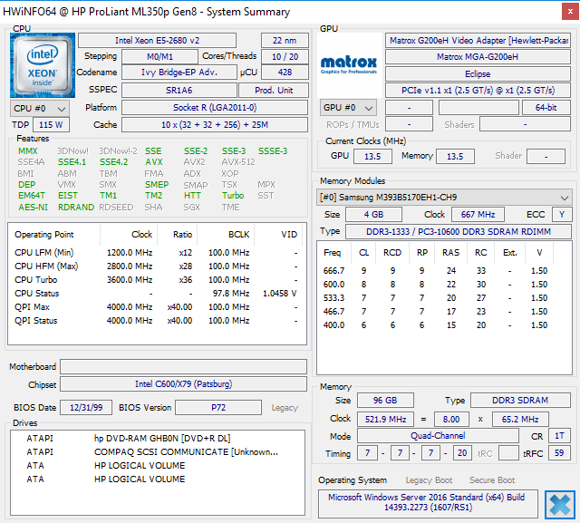This screenshot has width=580, height=523.
Task: Click the DDR3-1333 / PC3-10600 type field
Action: pyautogui.click(x=459, y=231)
